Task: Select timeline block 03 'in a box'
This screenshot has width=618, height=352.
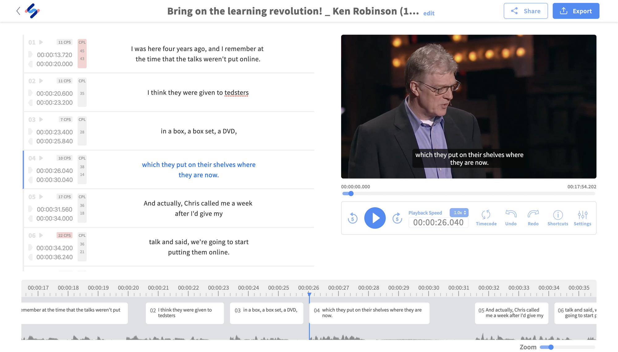Action: 266,313
